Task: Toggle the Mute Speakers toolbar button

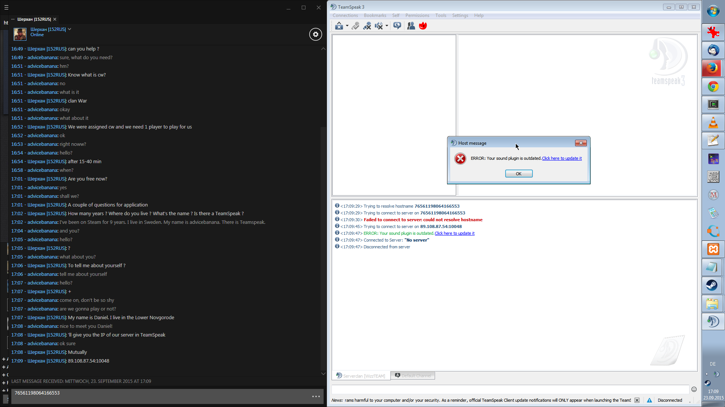Action: coord(378,26)
